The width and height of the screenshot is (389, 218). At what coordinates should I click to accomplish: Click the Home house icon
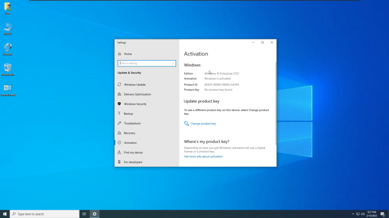(x=120, y=54)
